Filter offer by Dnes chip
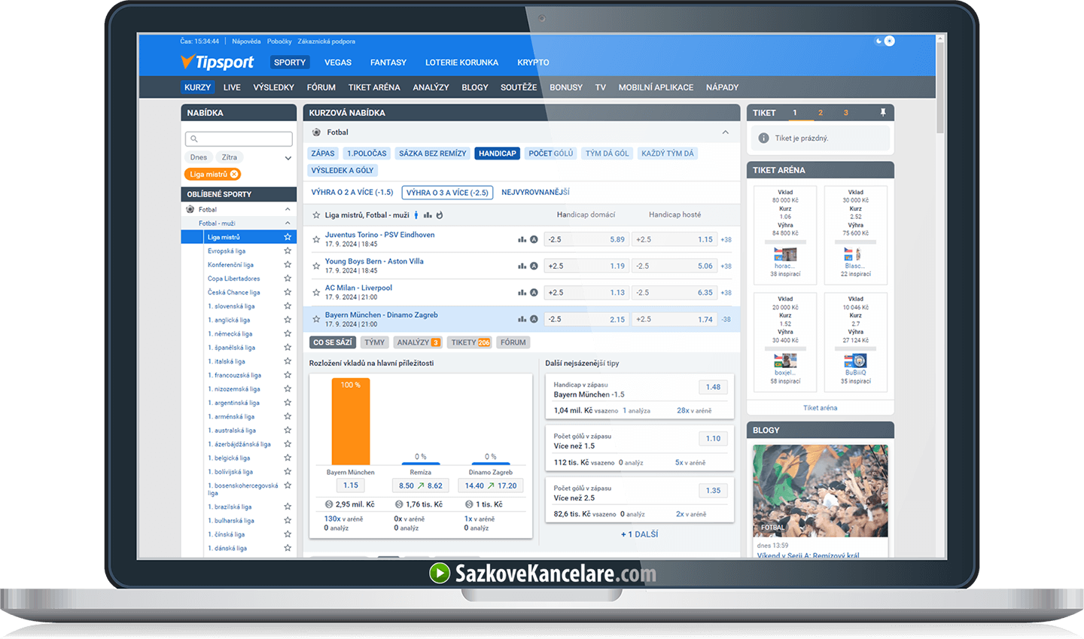The image size is (1084, 639). pos(199,157)
